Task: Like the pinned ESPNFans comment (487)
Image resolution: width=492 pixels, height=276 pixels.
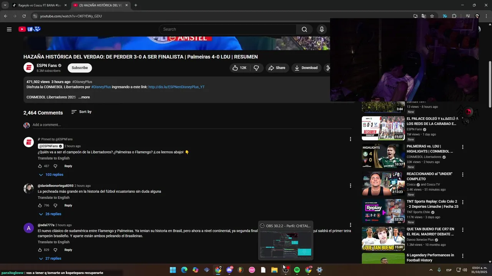Action: (x=40, y=166)
